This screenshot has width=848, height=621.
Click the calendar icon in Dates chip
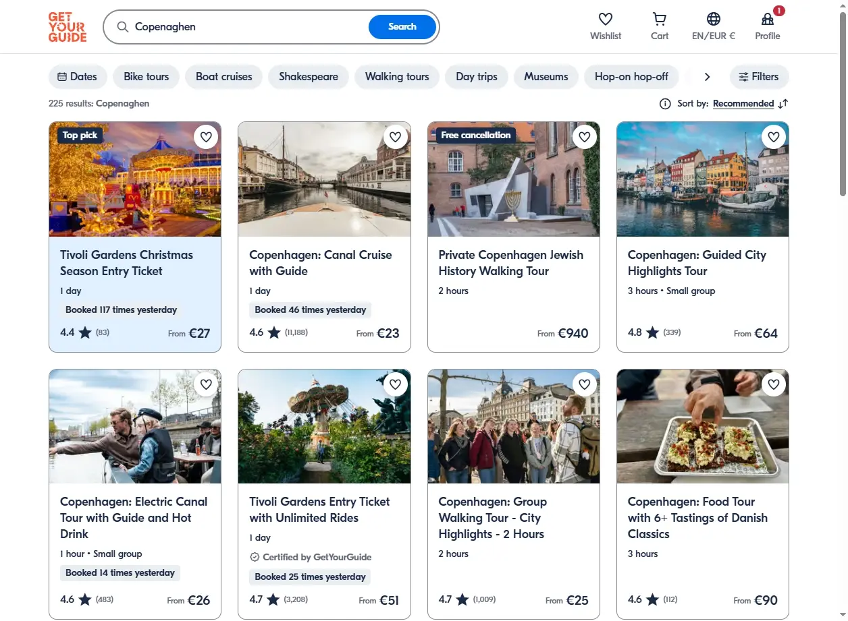coord(62,77)
